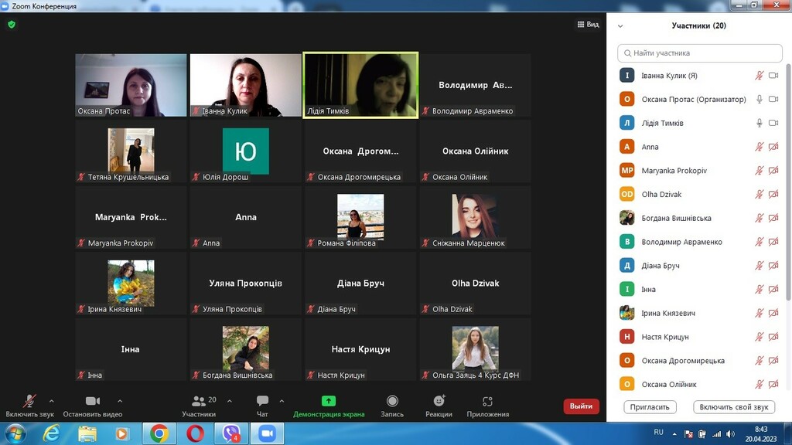Open Reactions (Реакции) smiley icon
The image size is (792, 445).
pos(439,401)
